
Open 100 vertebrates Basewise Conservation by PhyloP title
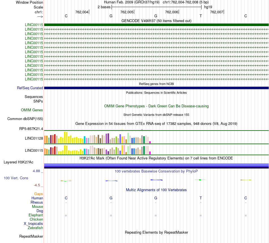pyautogui.click(x=156, y=171)
